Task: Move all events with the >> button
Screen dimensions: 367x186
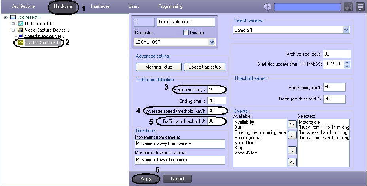Action: (292, 125)
